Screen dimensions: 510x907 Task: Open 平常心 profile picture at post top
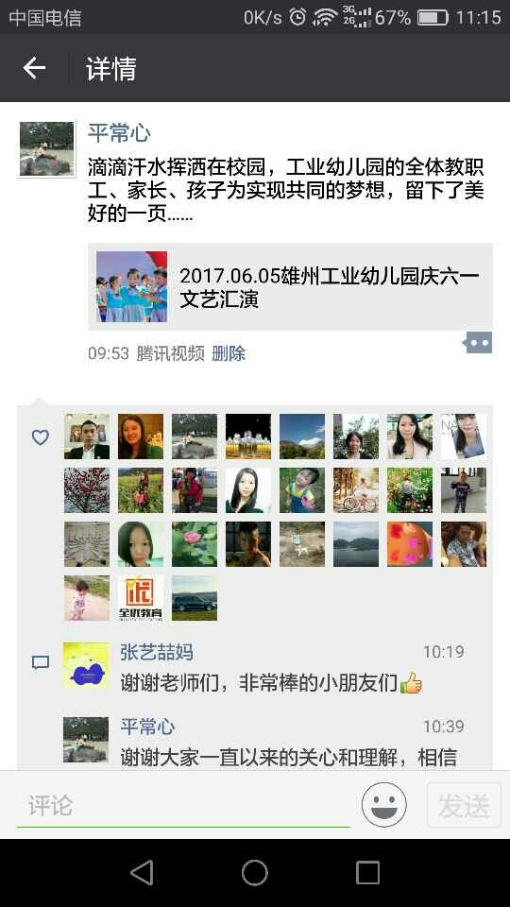click(47, 148)
